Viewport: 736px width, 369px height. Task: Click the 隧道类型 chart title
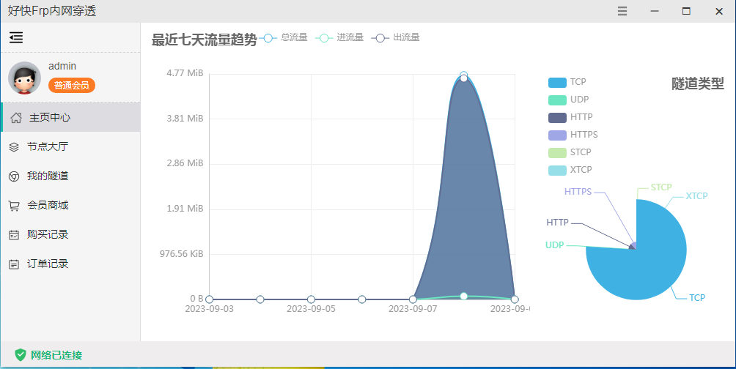coord(697,83)
